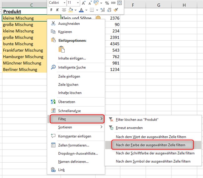Apply accounting number format icon
Screen dimensions: 203x178
(96, 3)
